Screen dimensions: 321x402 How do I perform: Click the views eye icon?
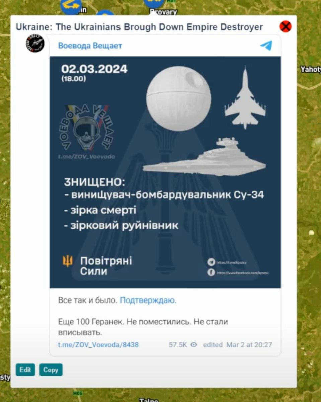(194, 345)
